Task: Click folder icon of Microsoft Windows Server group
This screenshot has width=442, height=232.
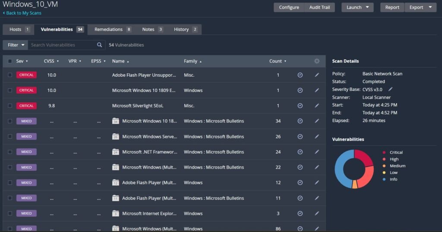Action: pyautogui.click(x=115, y=136)
